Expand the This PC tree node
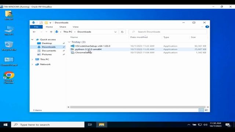The width and height of the screenshot is (235, 132). point(32,59)
